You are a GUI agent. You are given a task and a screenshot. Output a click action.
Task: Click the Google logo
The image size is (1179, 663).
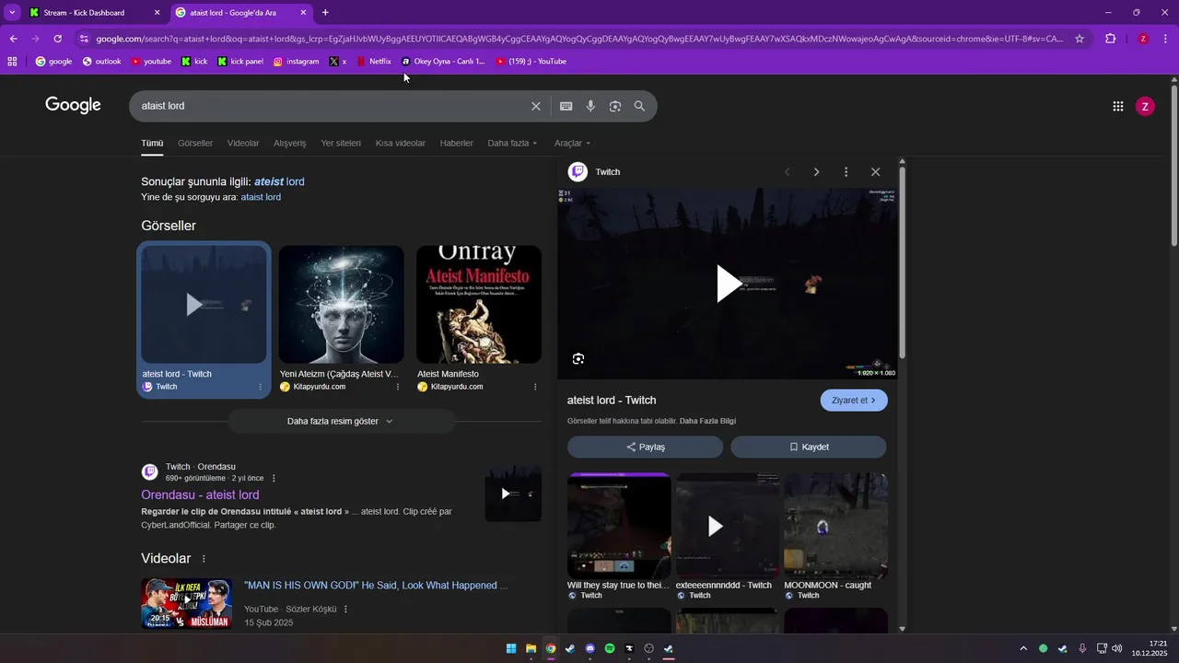(x=73, y=105)
